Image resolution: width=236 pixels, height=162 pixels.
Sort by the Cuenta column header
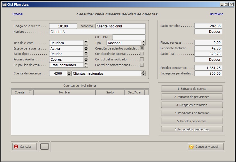coord(22,92)
